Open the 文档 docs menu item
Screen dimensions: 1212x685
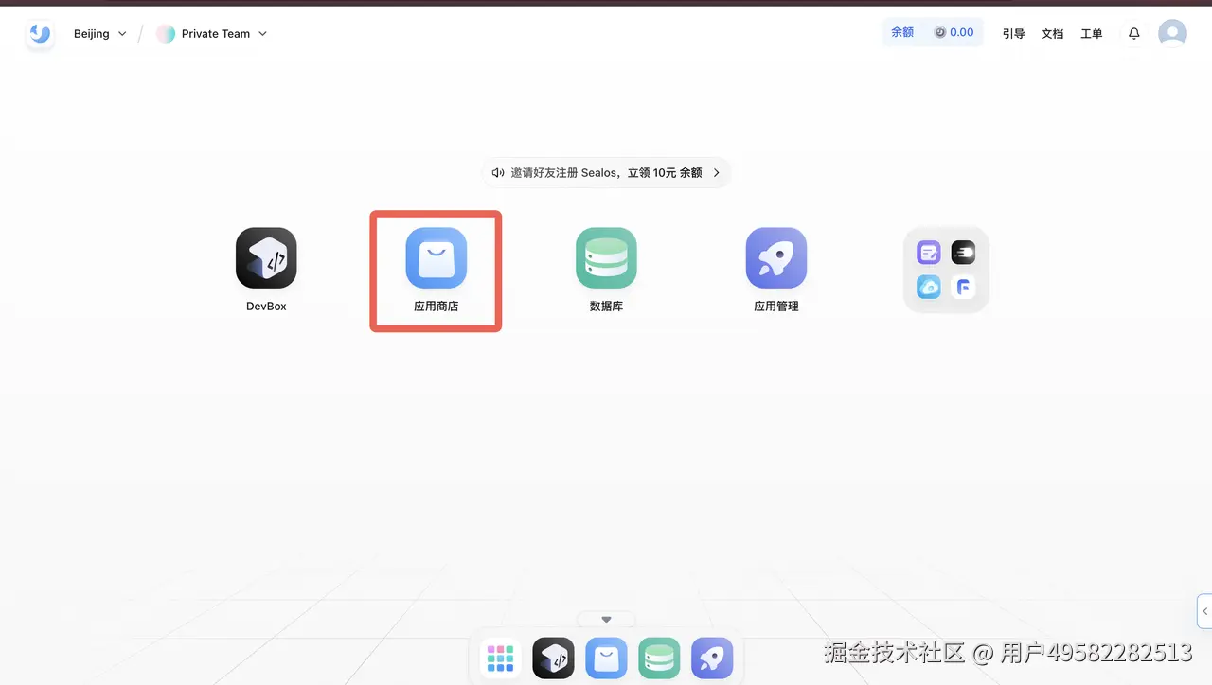tap(1052, 33)
